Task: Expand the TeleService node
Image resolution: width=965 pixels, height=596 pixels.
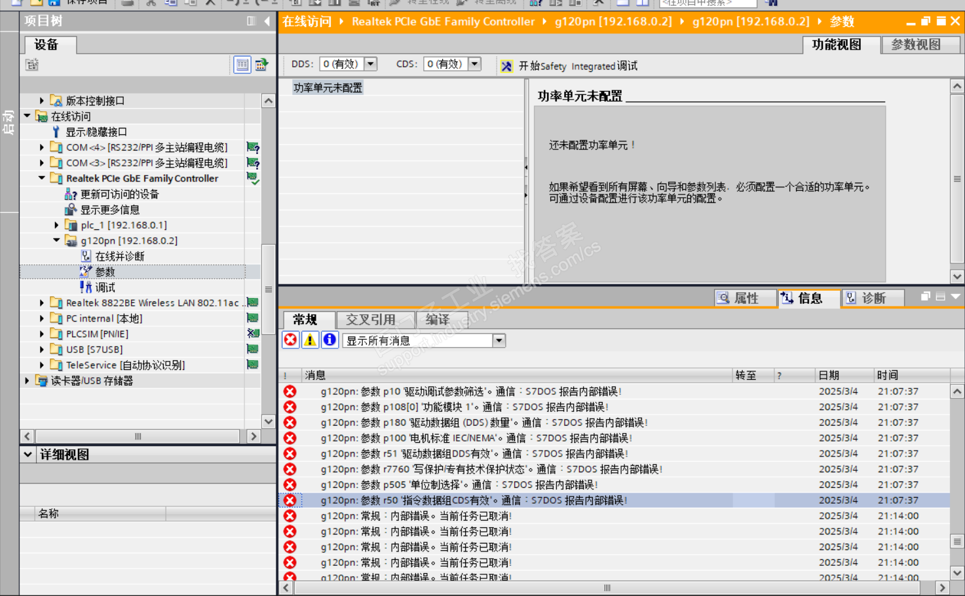Action: click(42, 365)
